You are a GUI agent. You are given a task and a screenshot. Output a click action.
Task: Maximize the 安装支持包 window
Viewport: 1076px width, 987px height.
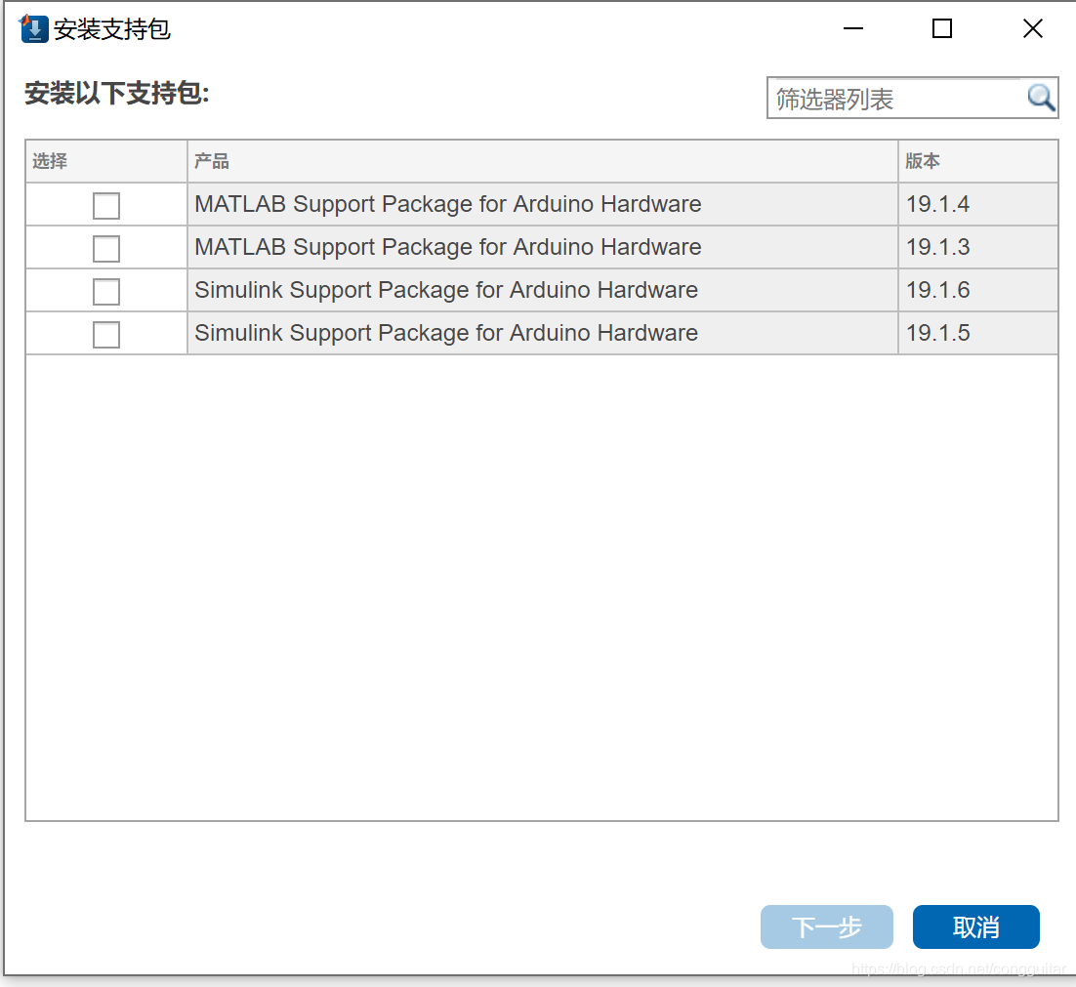(942, 29)
